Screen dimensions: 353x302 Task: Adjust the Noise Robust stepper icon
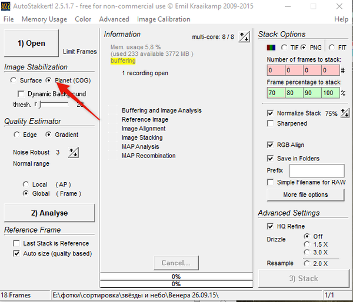click(74, 153)
